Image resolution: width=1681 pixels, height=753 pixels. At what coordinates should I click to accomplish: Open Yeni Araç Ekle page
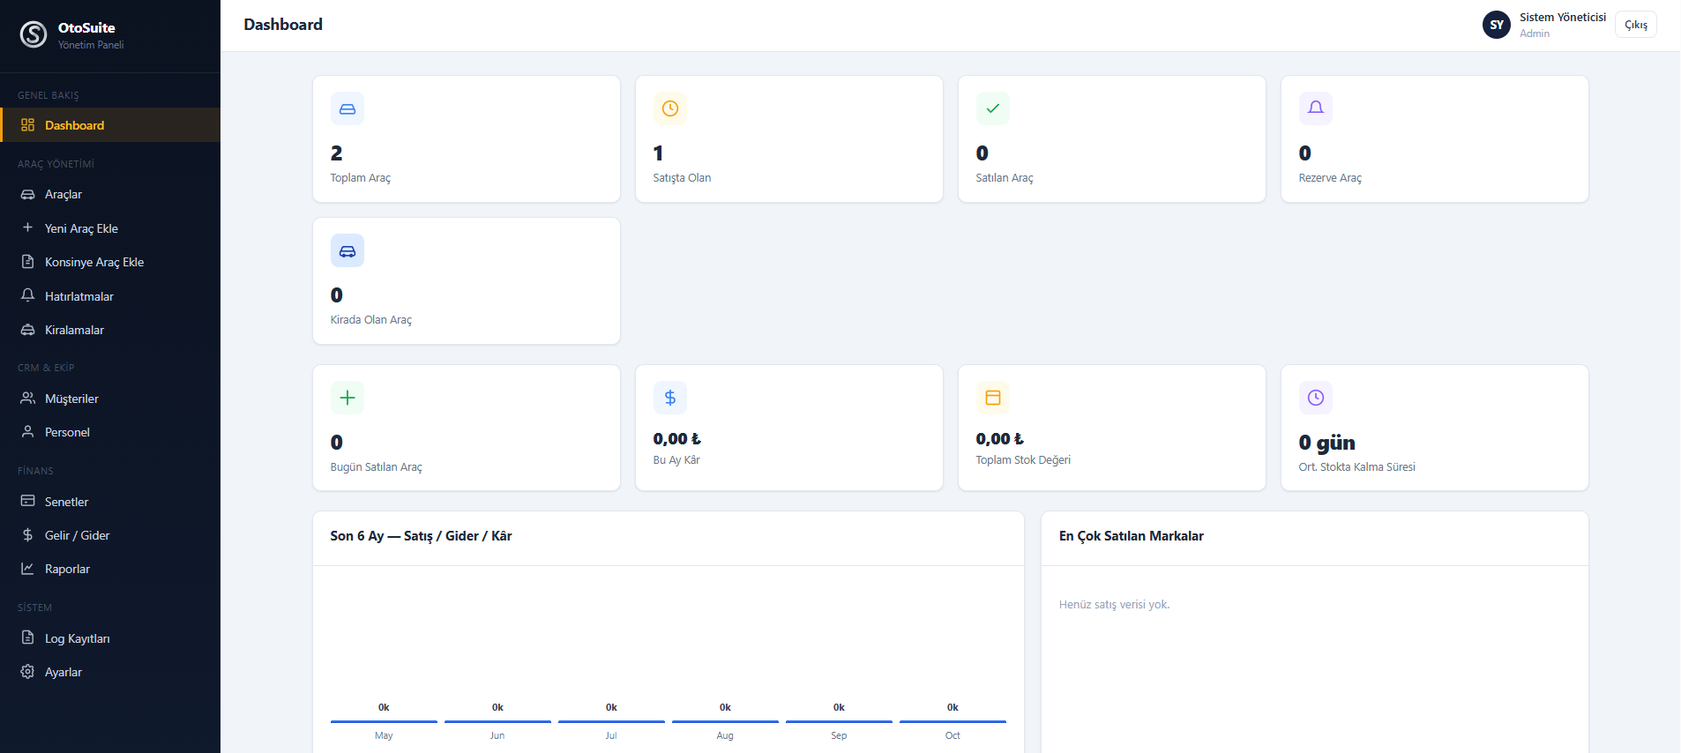(x=110, y=228)
